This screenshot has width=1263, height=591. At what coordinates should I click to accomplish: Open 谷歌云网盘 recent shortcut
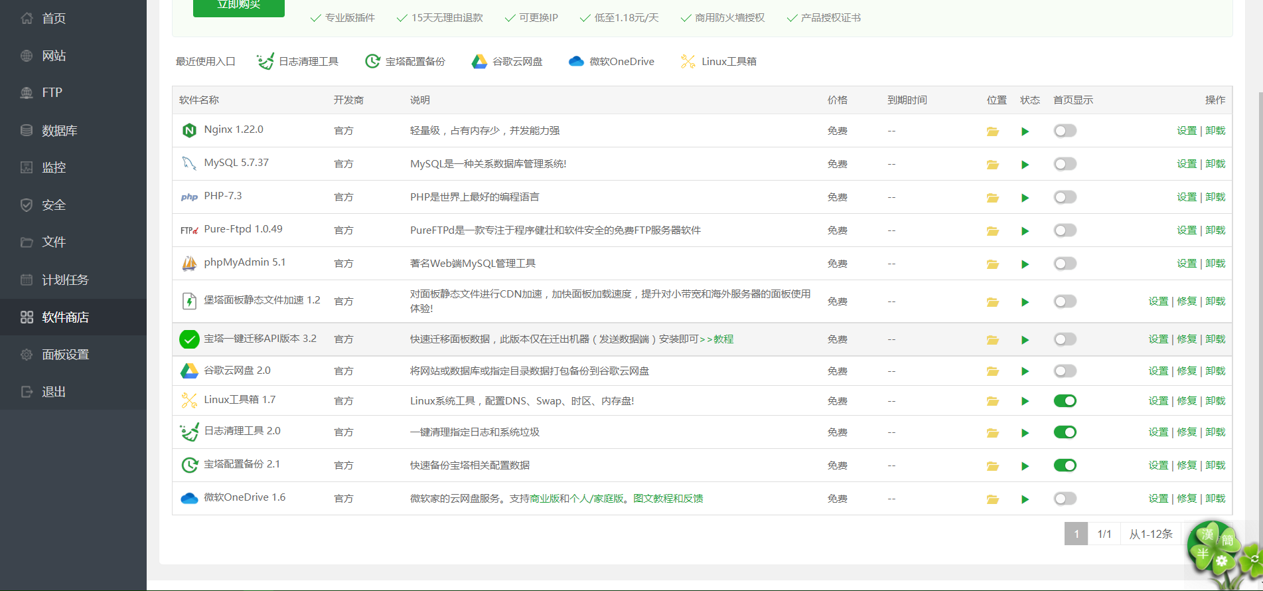507,62
